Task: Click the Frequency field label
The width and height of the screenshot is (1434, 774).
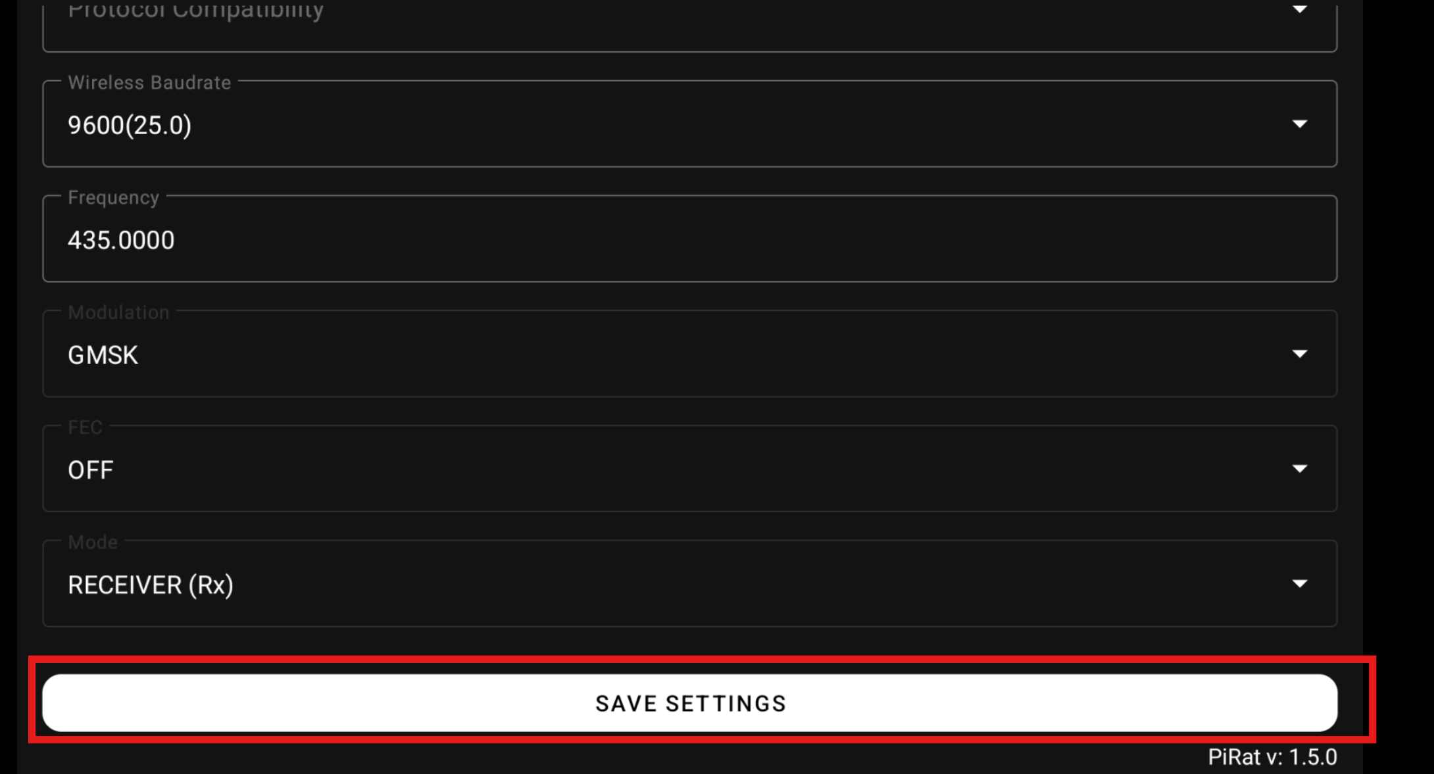Action: pos(113,198)
